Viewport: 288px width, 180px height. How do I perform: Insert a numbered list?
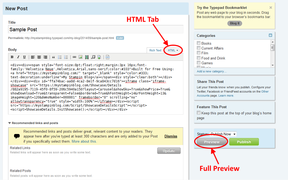point(66,57)
